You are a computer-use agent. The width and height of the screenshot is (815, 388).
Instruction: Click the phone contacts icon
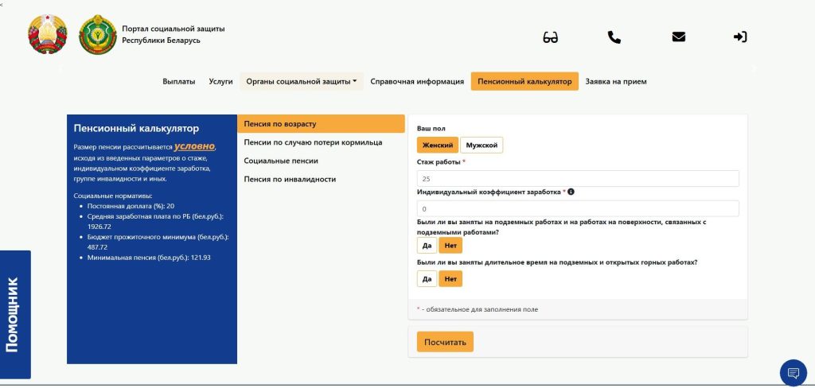614,37
